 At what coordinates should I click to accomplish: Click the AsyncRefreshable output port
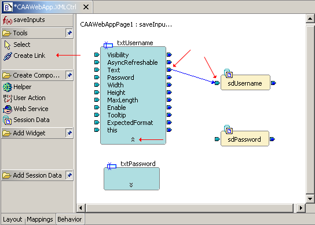[169, 62]
